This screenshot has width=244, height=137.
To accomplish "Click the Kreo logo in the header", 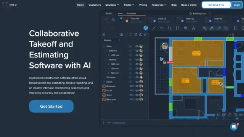I will click(x=10, y=5).
